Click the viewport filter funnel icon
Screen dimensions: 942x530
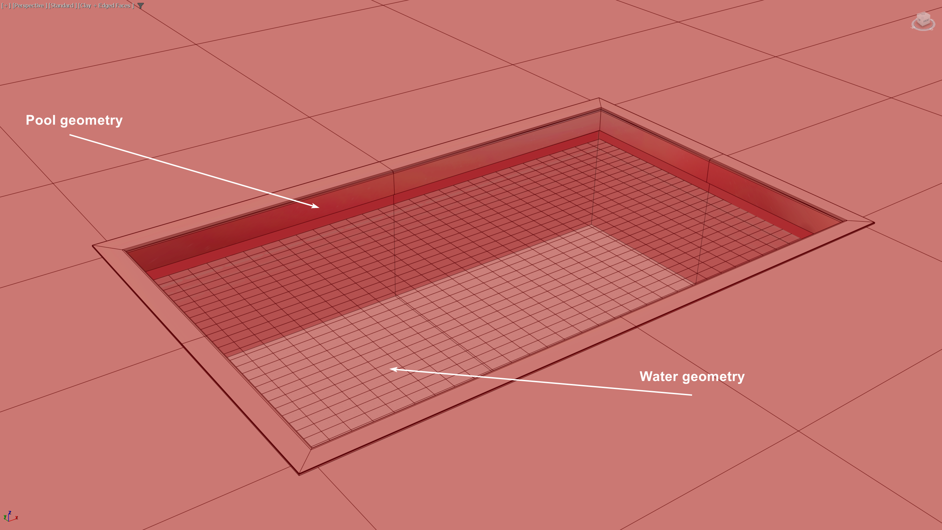coord(140,5)
